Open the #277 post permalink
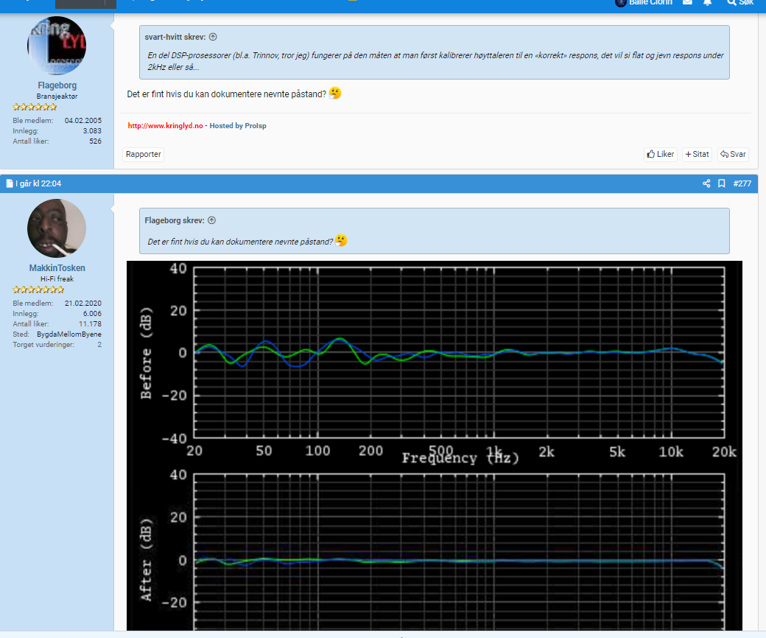This screenshot has height=638, width=766. pyautogui.click(x=742, y=183)
